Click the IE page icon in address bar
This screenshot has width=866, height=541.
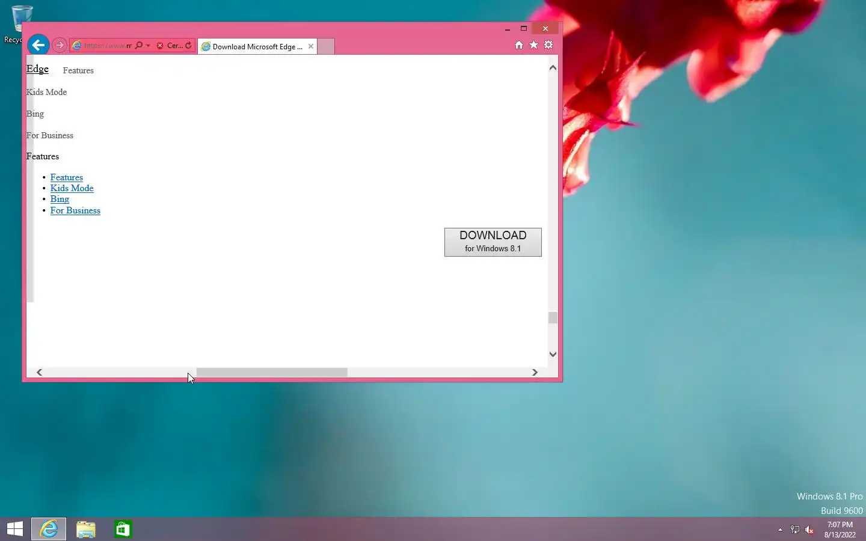tap(77, 46)
